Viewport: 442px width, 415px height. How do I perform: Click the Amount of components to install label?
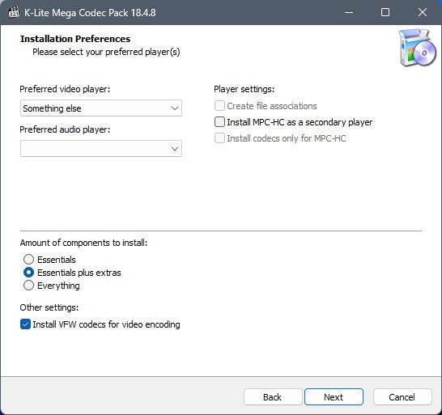pos(83,243)
